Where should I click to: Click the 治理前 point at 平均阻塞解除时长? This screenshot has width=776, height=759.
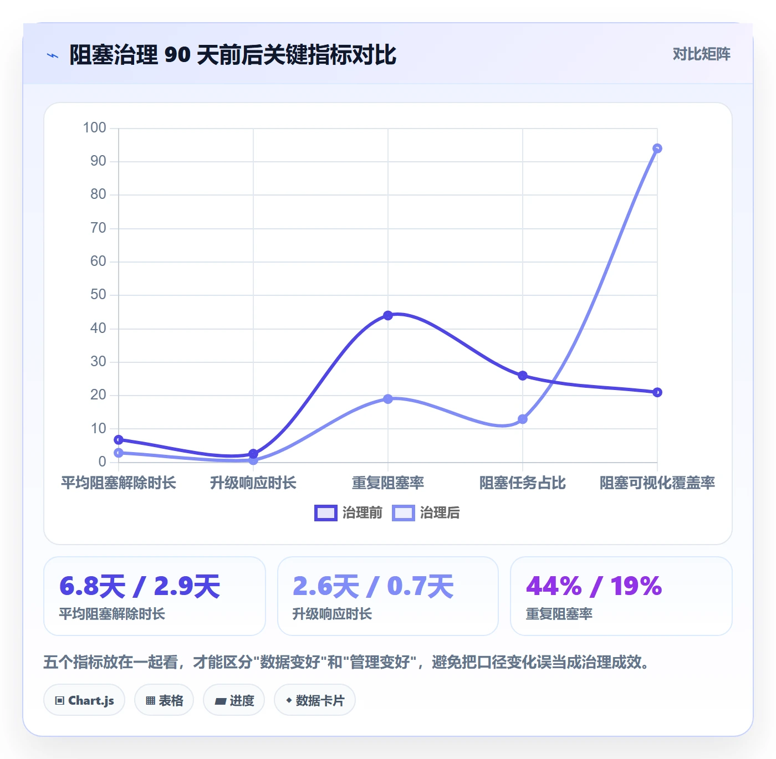[119, 440]
